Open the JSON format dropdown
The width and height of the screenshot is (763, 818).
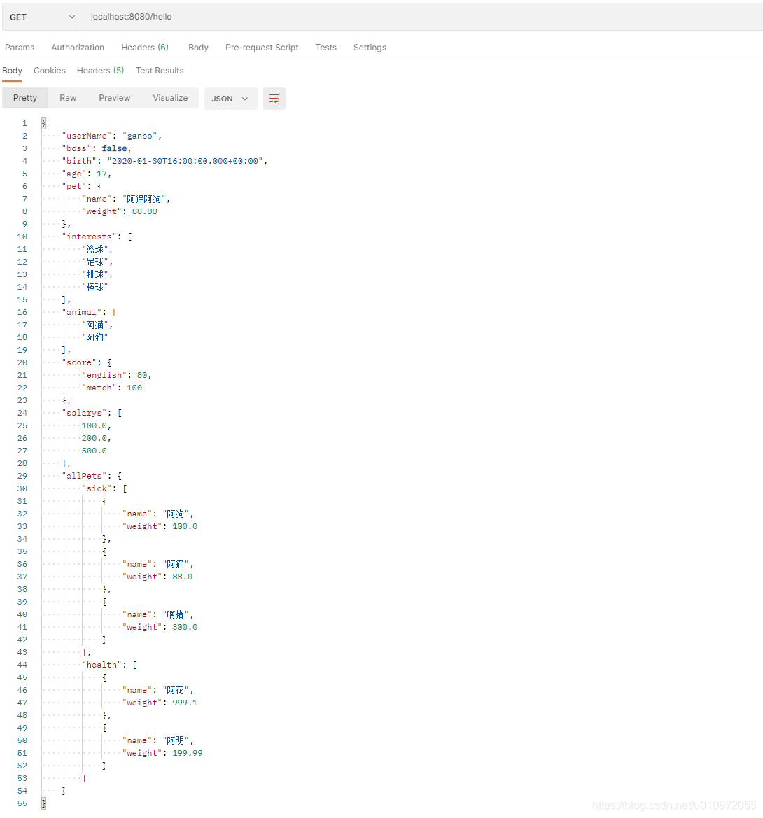230,99
